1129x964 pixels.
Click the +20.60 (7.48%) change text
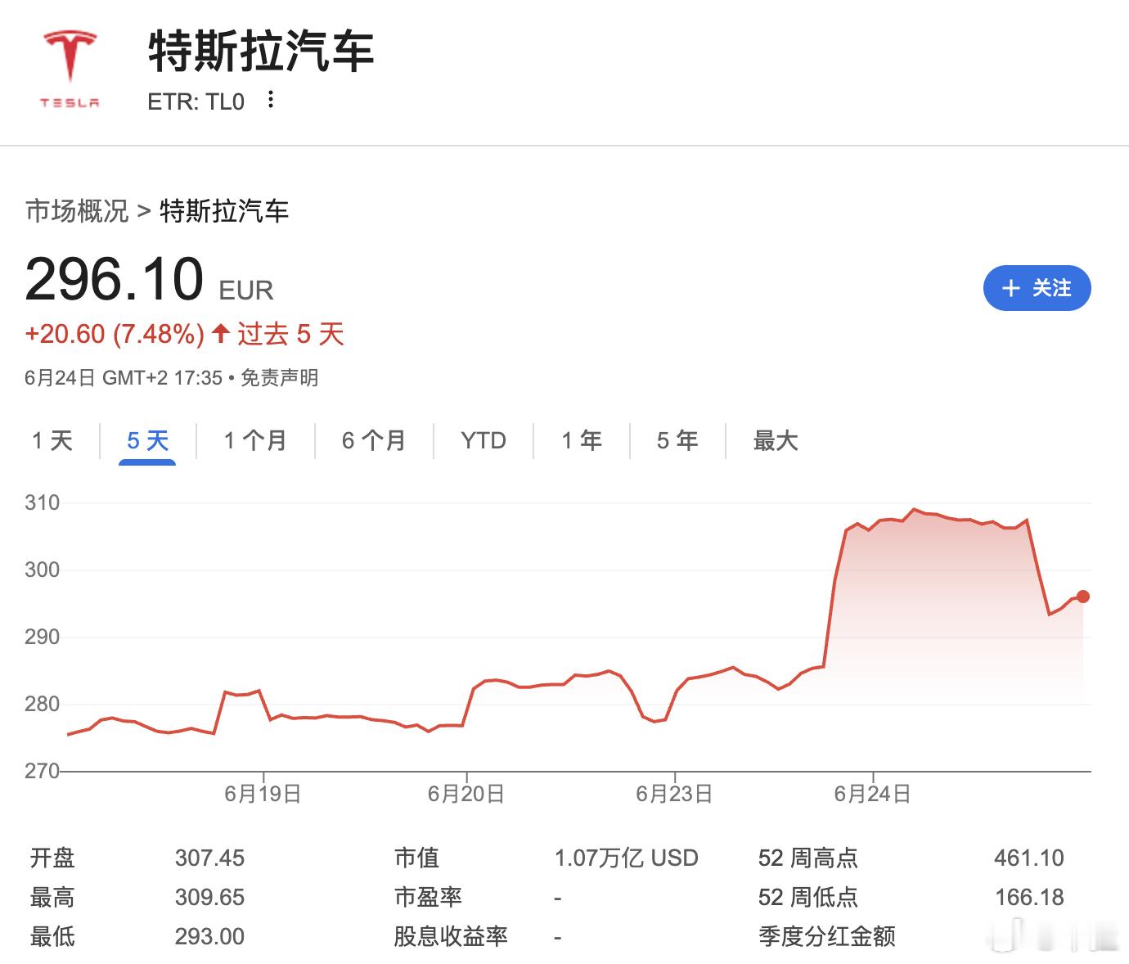point(115,334)
